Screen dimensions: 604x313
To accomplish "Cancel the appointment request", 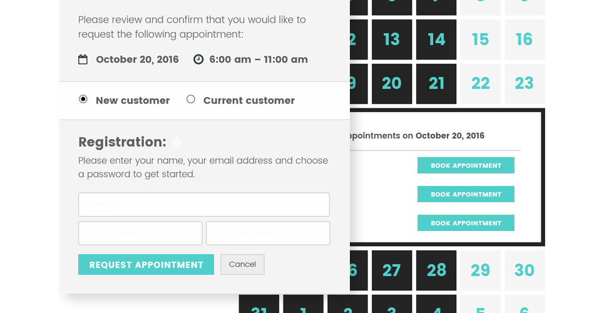I will (x=242, y=264).
